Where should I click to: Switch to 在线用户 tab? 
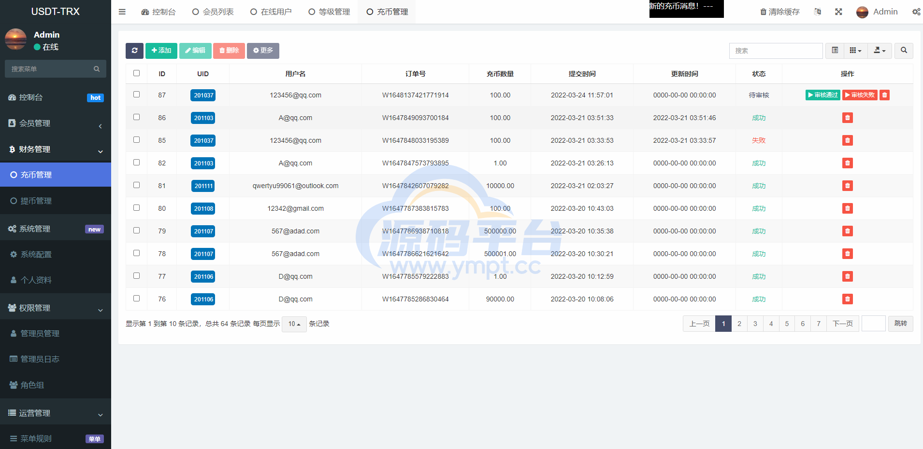click(x=271, y=12)
